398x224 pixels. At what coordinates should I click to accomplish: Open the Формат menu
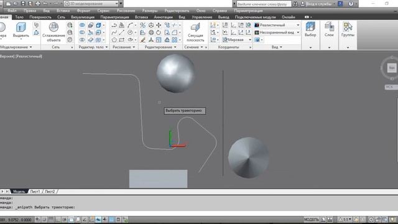pyautogui.click(x=83, y=11)
